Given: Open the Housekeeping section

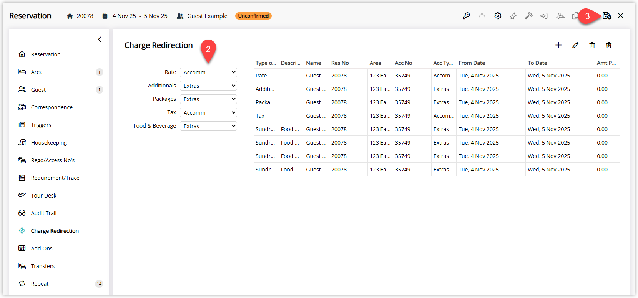Looking at the screenshot, I should (x=49, y=143).
